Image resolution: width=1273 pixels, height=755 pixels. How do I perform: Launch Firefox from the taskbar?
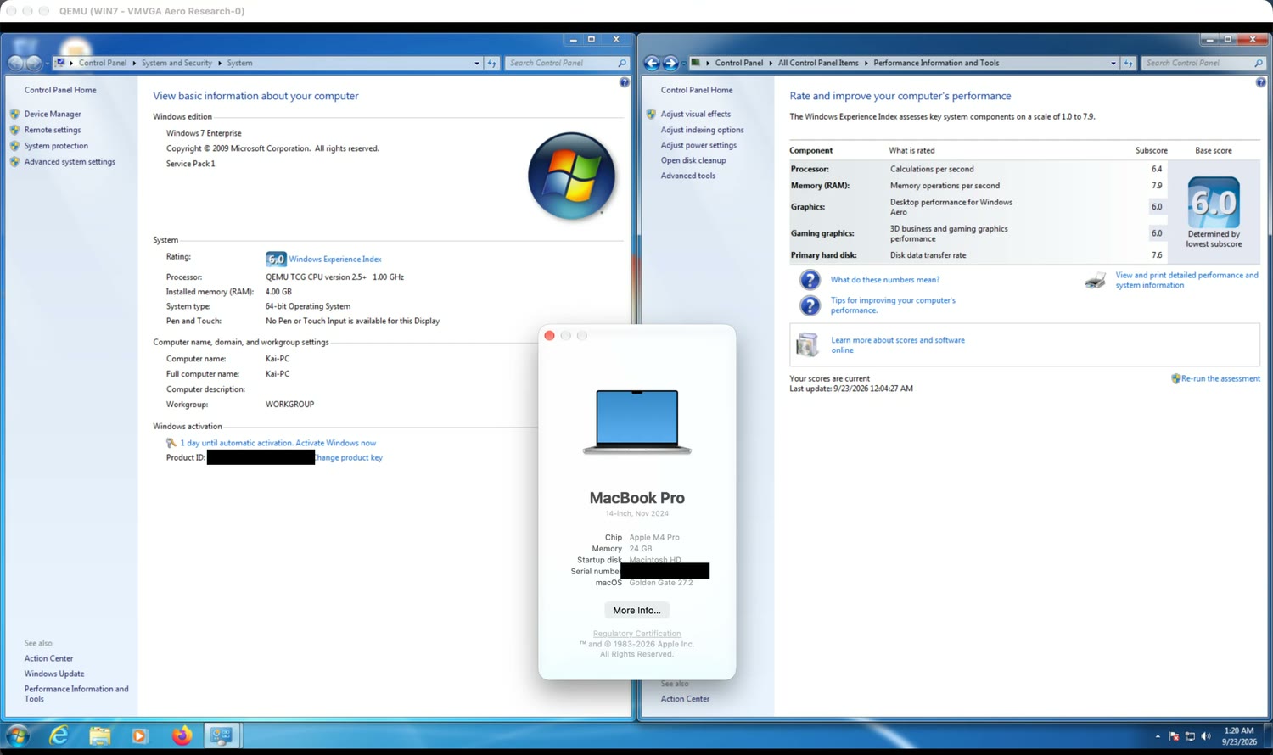[182, 735]
